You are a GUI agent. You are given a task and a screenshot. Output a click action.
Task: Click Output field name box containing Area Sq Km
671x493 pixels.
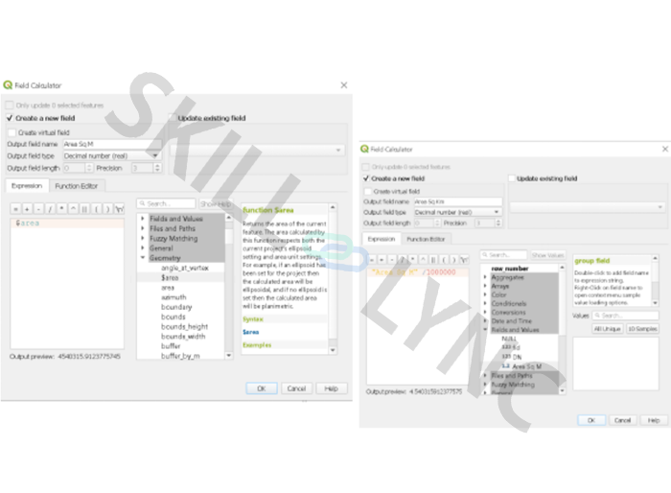click(x=458, y=201)
